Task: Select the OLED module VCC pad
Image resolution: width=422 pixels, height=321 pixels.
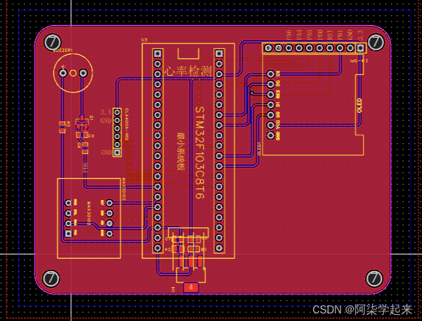Action: [x=271, y=125]
